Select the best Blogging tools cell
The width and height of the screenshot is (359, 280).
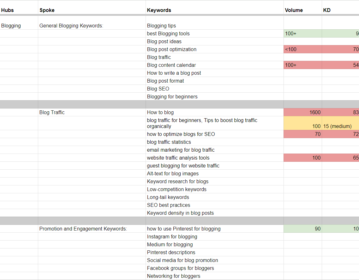pyautogui.click(x=214, y=34)
